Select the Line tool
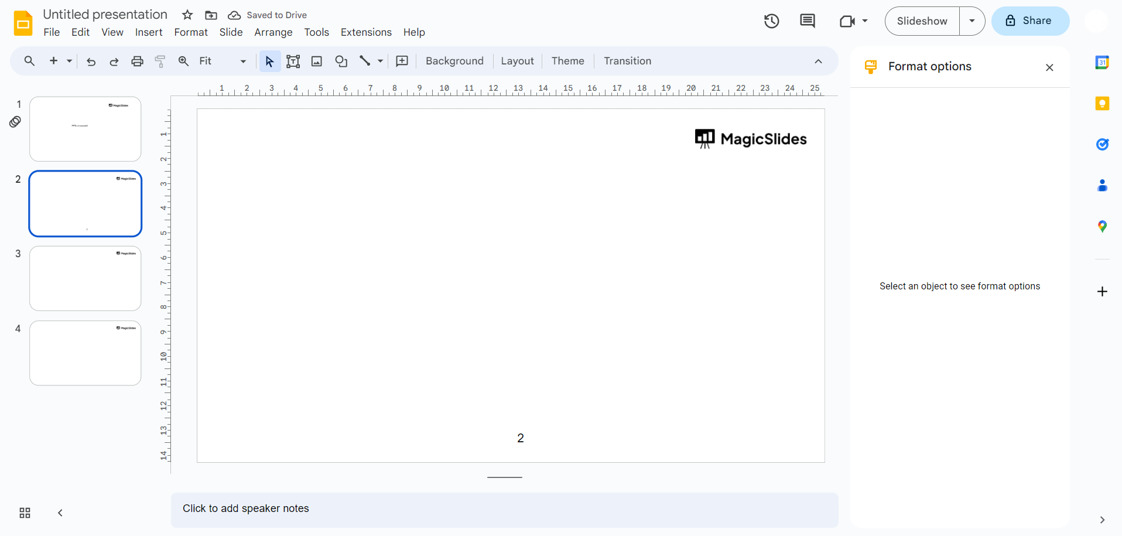 tap(365, 61)
